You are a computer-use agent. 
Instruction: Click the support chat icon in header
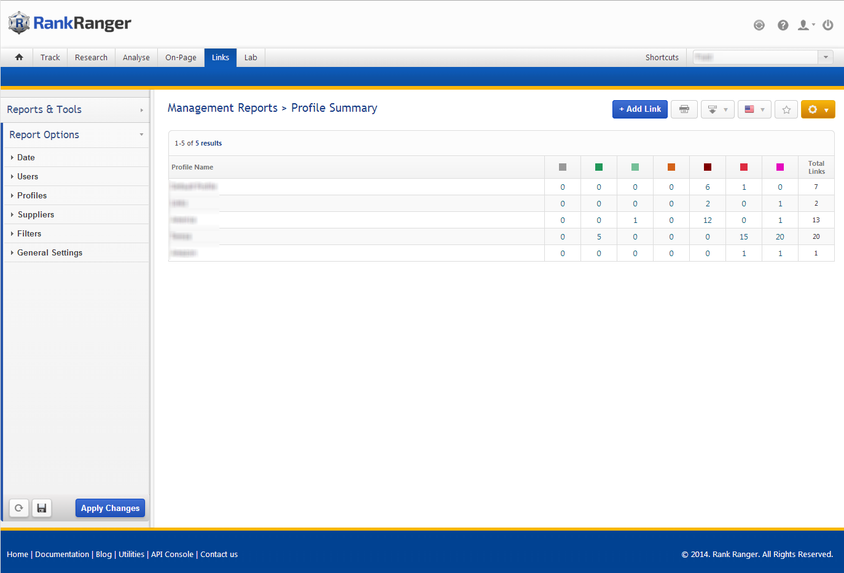pyautogui.click(x=759, y=25)
